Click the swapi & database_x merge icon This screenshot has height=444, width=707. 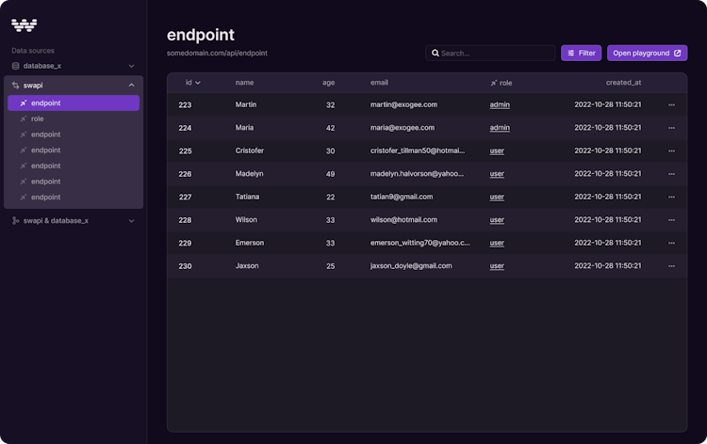(16, 220)
